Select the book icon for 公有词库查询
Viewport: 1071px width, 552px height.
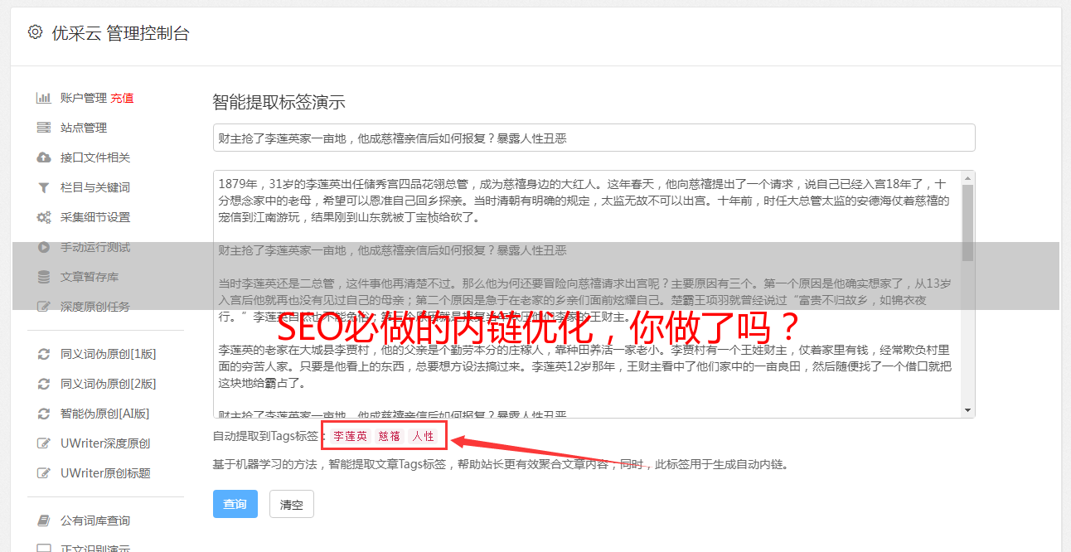pyautogui.click(x=44, y=521)
